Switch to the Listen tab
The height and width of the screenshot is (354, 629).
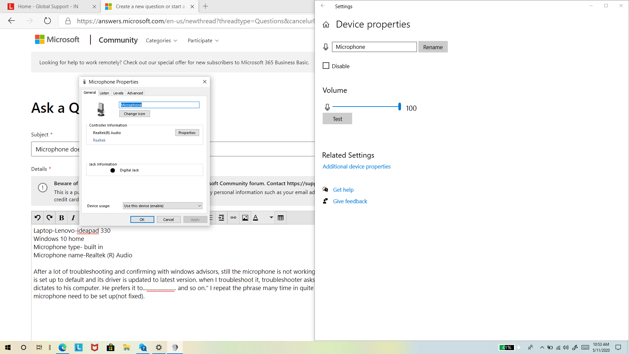coord(104,93)
